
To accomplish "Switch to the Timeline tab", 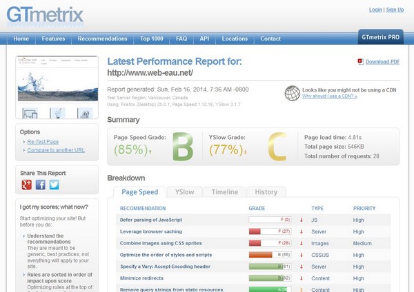I will (225, 192).
